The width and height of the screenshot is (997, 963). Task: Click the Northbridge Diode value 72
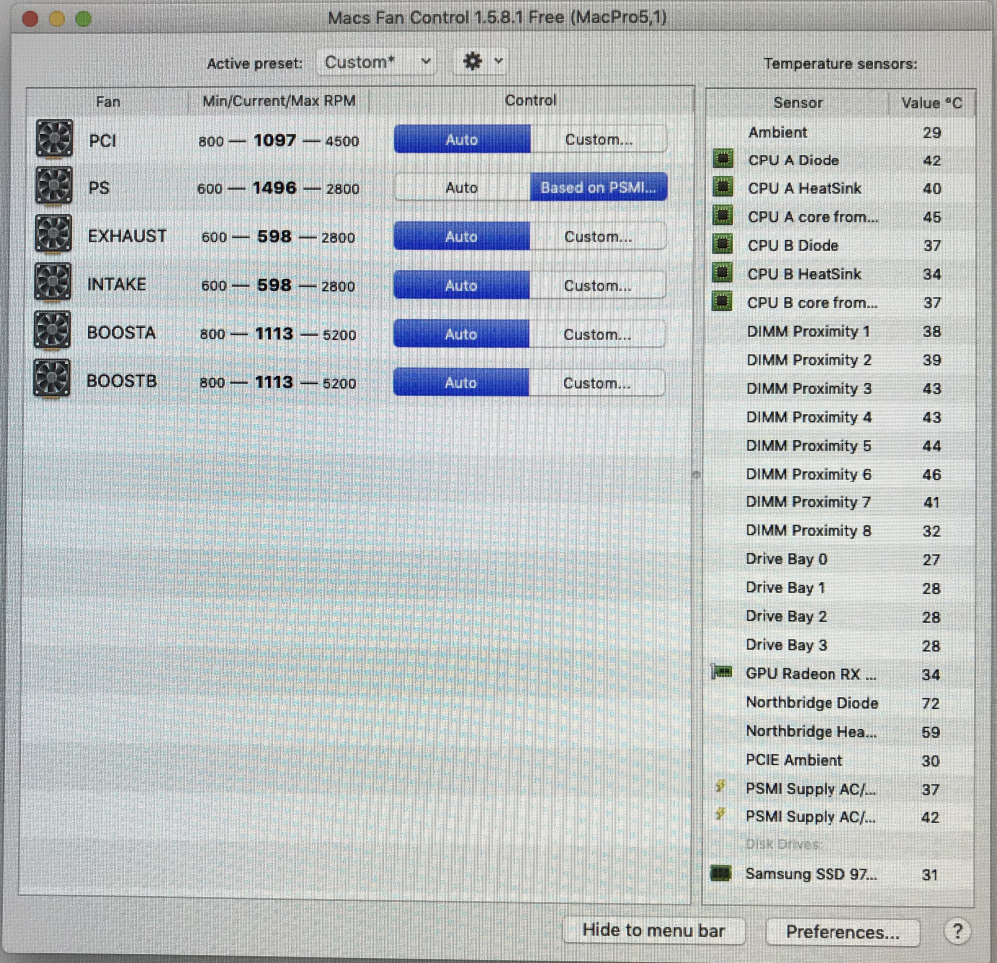(931, 703)
